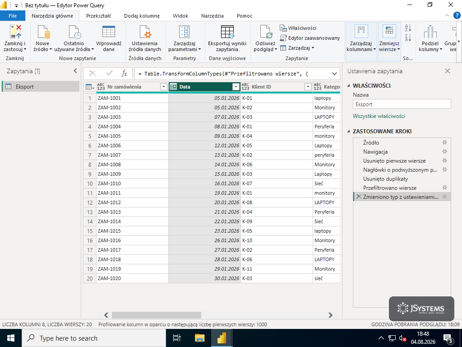The image size is (462, 347).
Task: Open the File tab
Action: 13,16
